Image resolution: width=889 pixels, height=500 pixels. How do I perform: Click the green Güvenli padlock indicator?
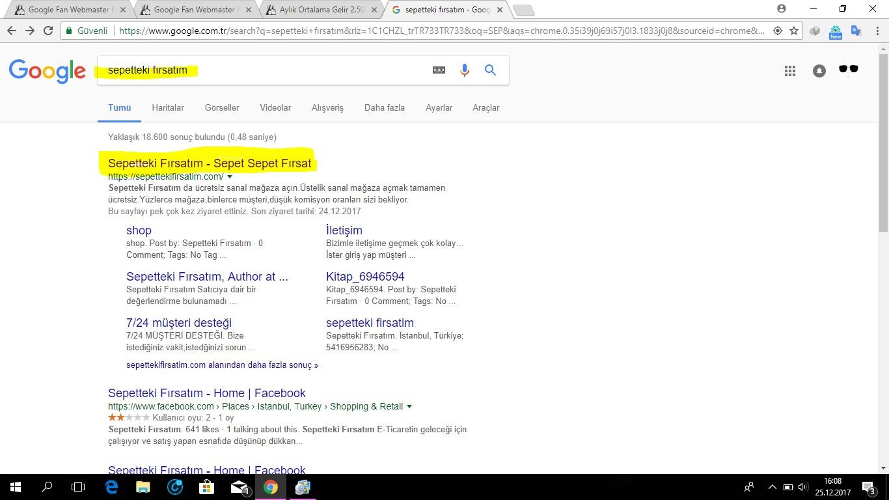point(87,31)
